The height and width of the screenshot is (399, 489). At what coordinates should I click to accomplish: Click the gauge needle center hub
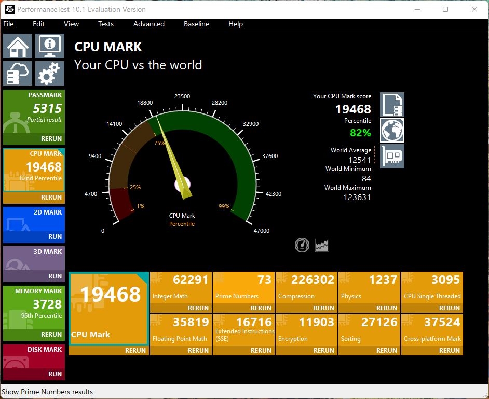pyautogui.click(x=183, y=184)
